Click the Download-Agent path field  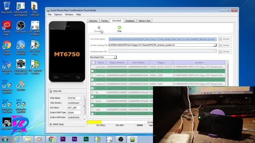pyautogui.click(x=163, y=39)
